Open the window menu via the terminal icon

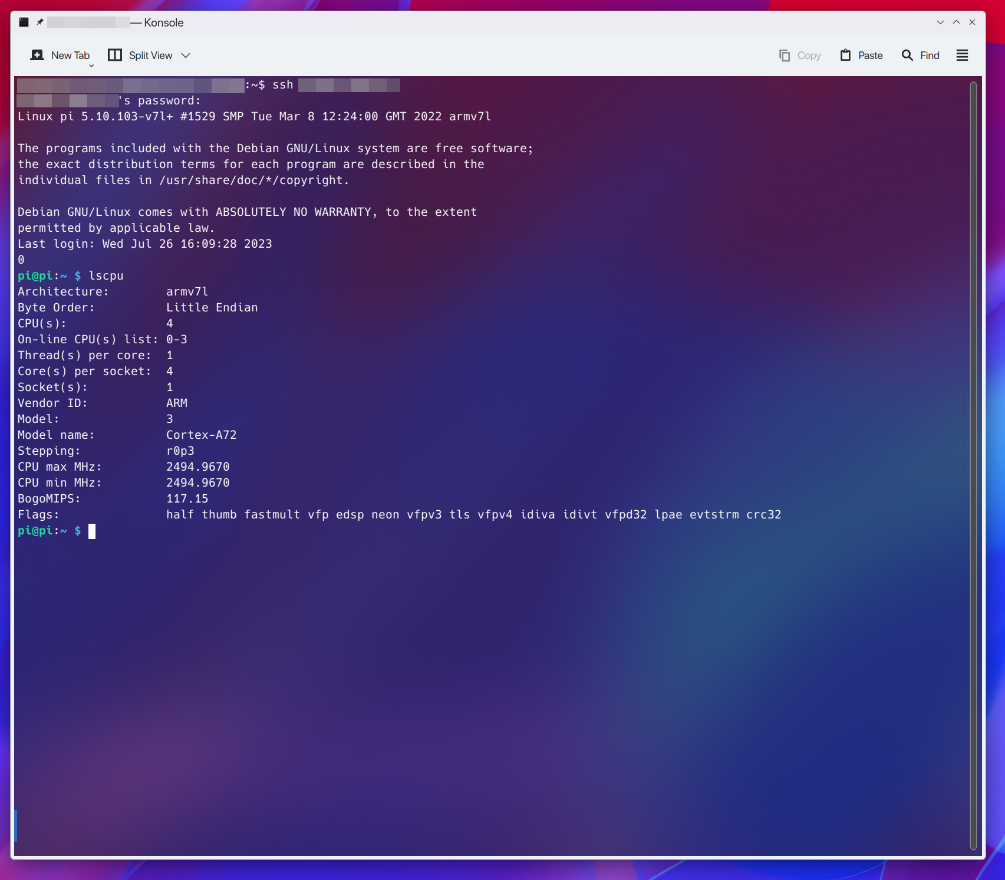pyautogui.click(x=24, y=22)
